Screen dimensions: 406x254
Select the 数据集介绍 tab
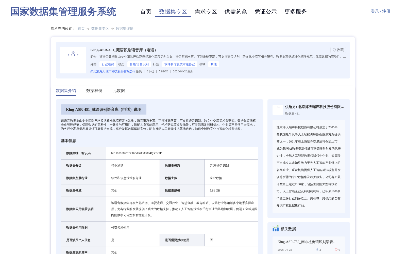(66, 91)
